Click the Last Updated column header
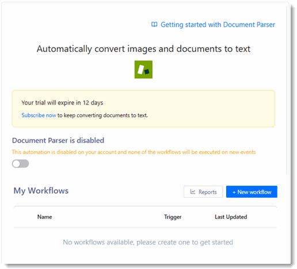Image resolution: width=297 pixels, height=269 pixels. click(231, 217)
